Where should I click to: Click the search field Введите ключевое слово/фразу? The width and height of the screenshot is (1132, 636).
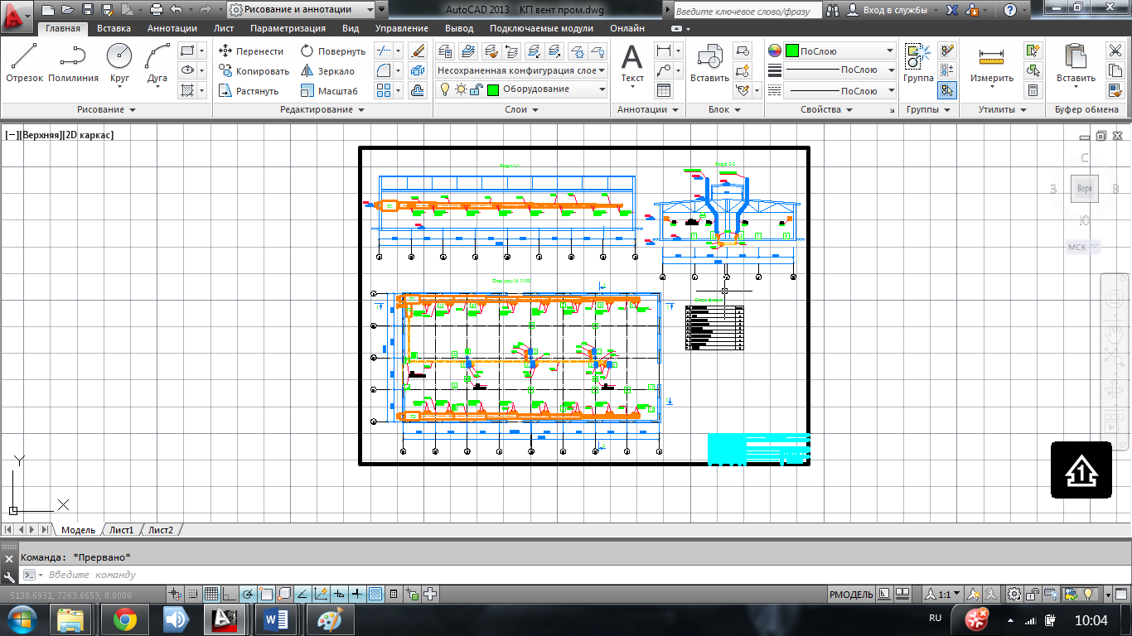(x=747, y=11)
